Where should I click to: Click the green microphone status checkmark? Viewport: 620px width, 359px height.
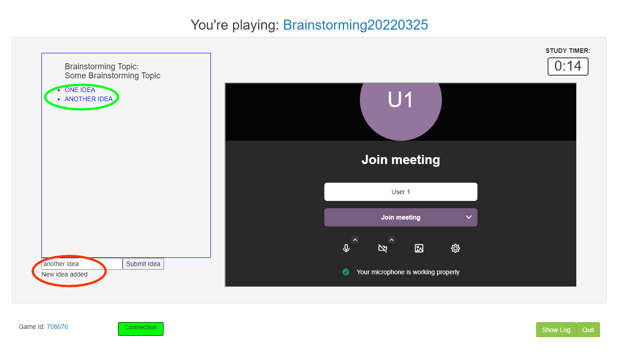(x=346, y=272)
